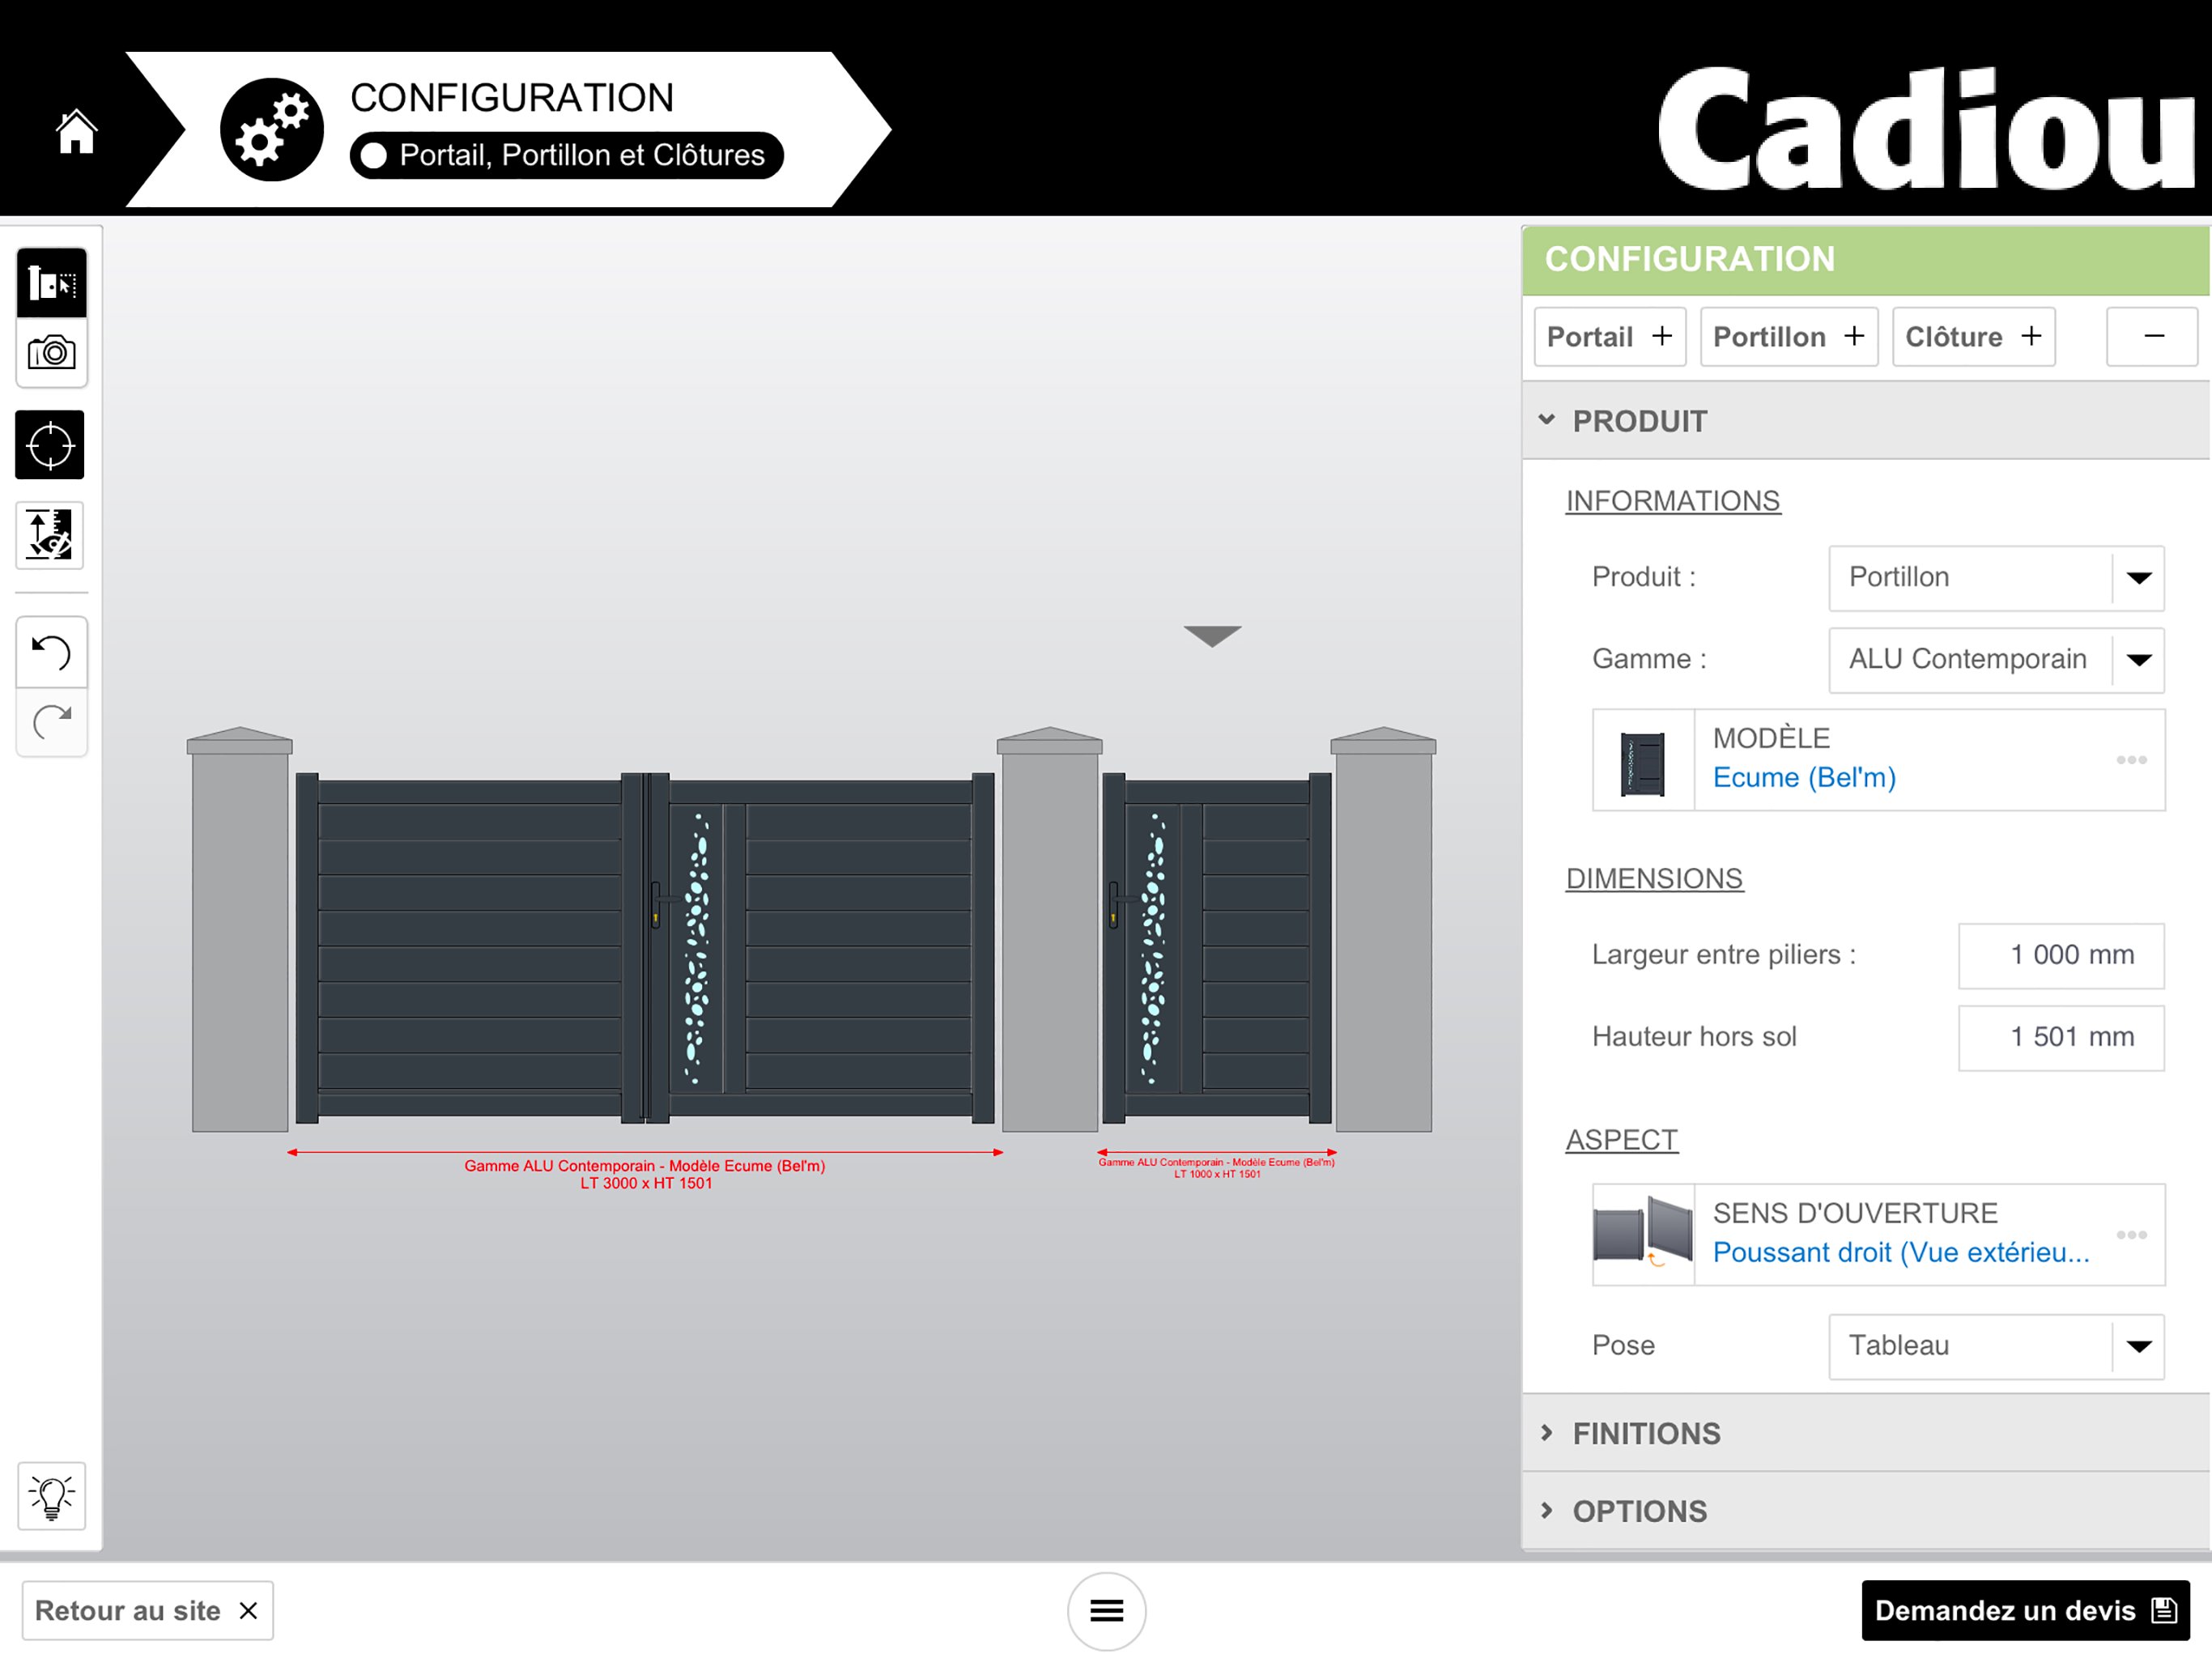The height and width of the screenshot is (1658, 2212).
Task: Open the Gamme dropdown ALU Contemporain
Action: (1996, 660)
